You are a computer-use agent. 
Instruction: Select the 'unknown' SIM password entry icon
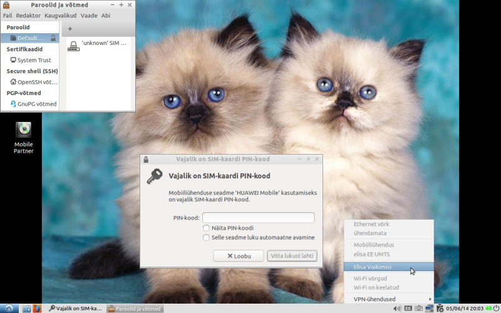click(73, 46)
